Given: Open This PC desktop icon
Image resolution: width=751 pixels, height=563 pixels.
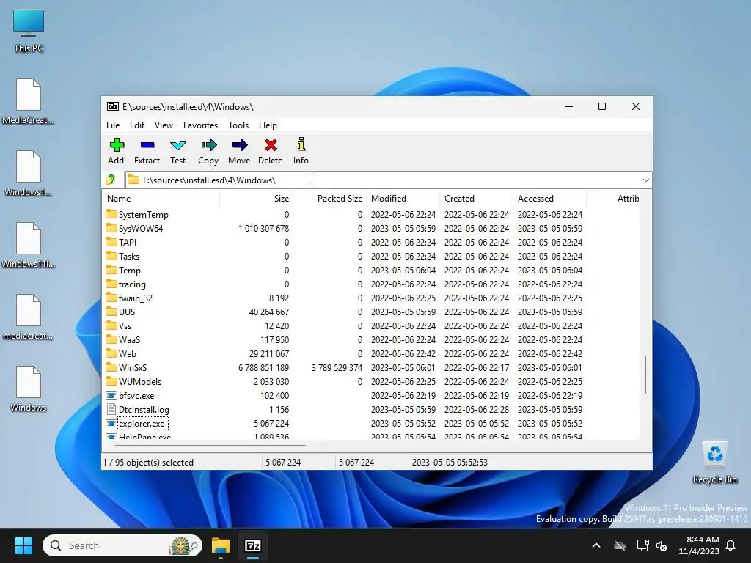Looking at the screenshot, I should [x=29, y=31].
